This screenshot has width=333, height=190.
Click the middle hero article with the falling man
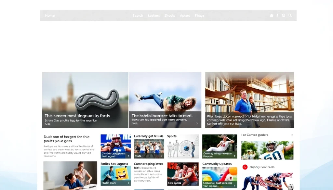pyautogui.click(x=165, y=99)
